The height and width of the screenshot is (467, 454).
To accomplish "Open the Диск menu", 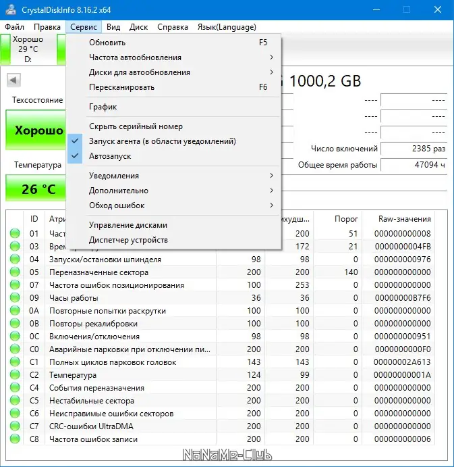I will [138, 27].
